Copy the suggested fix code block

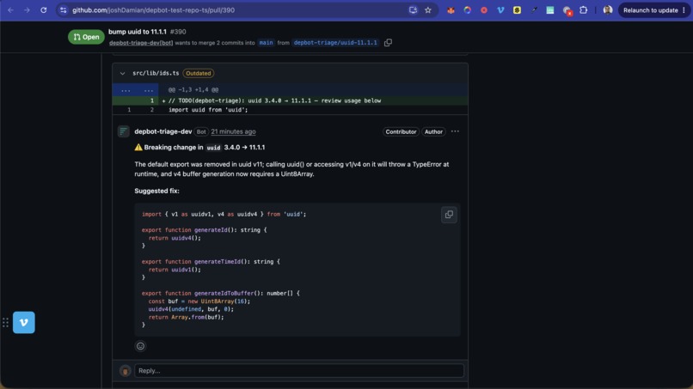pyautogui.click(x=449, y=215)
